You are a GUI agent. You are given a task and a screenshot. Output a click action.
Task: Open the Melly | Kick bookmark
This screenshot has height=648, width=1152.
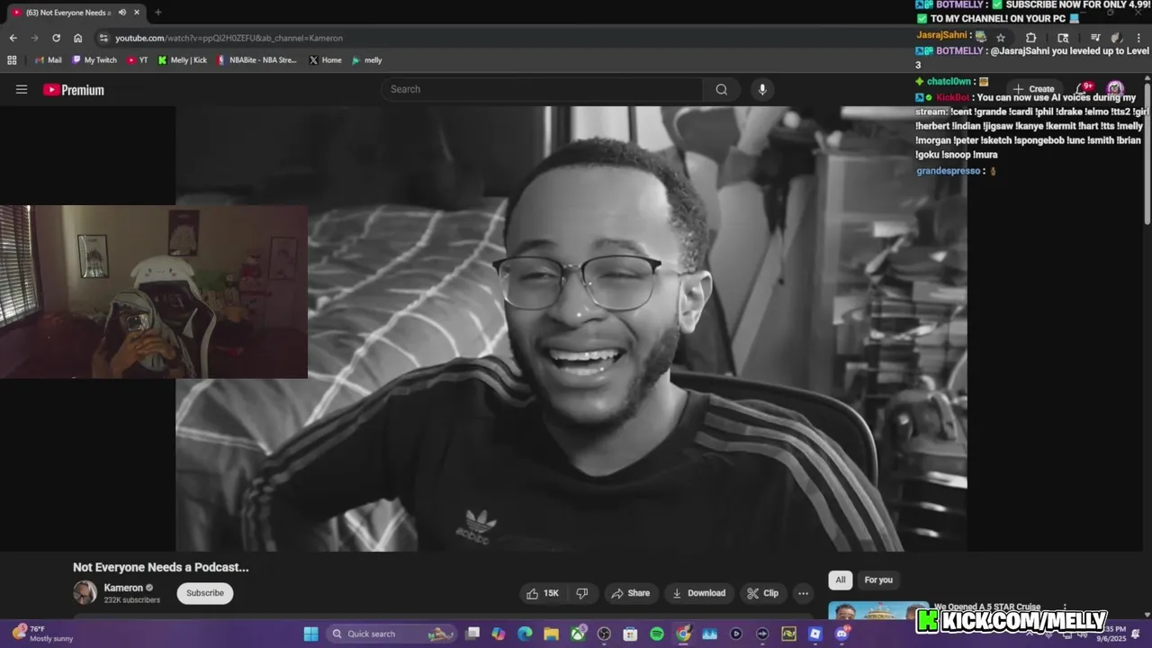click(183, 60)
